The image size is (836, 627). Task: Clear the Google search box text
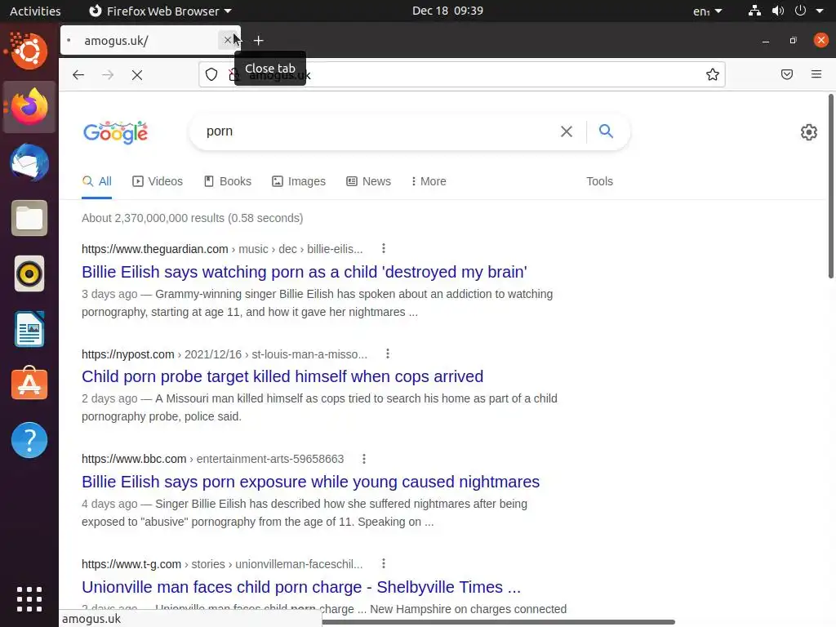tap(567, 131)
